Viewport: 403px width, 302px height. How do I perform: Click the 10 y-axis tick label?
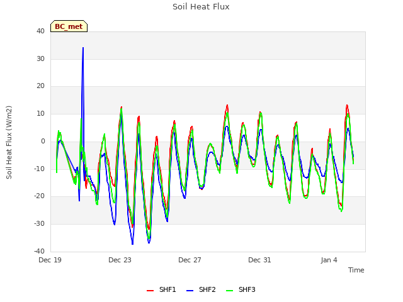pyautogui.click(x=40, y=113)
